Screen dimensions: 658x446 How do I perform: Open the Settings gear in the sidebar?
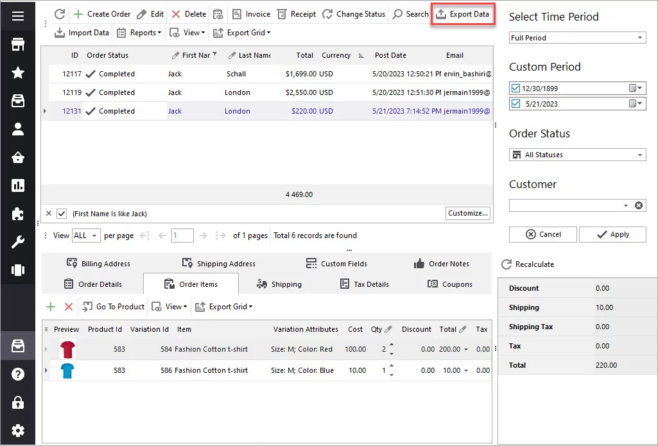18,430
